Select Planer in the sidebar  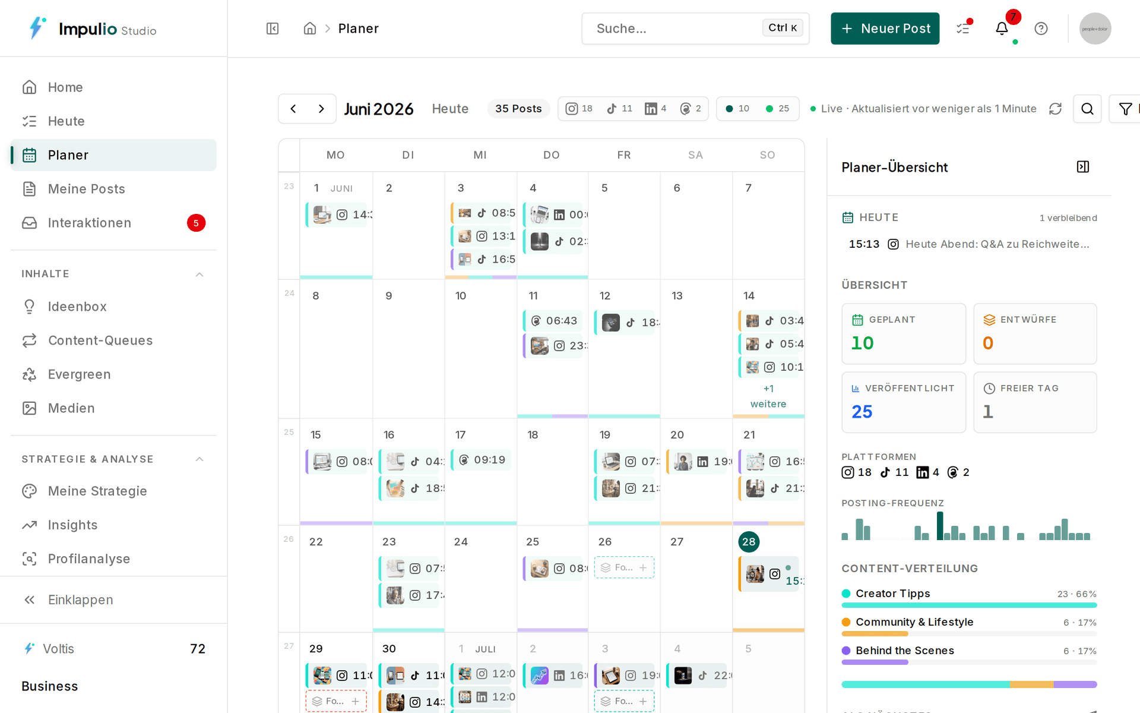113,155
